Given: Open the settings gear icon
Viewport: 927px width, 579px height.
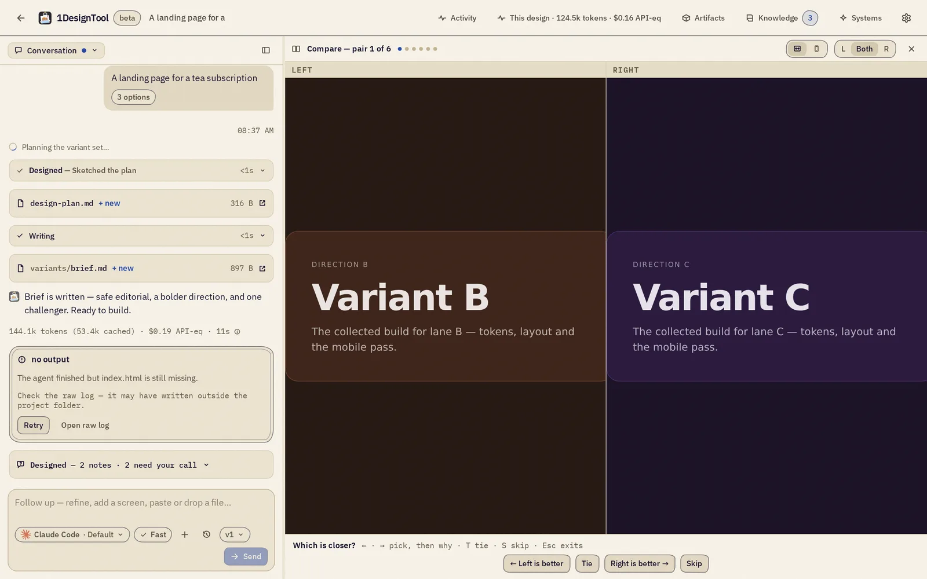Looking at the screenshot, I should 906,18.
